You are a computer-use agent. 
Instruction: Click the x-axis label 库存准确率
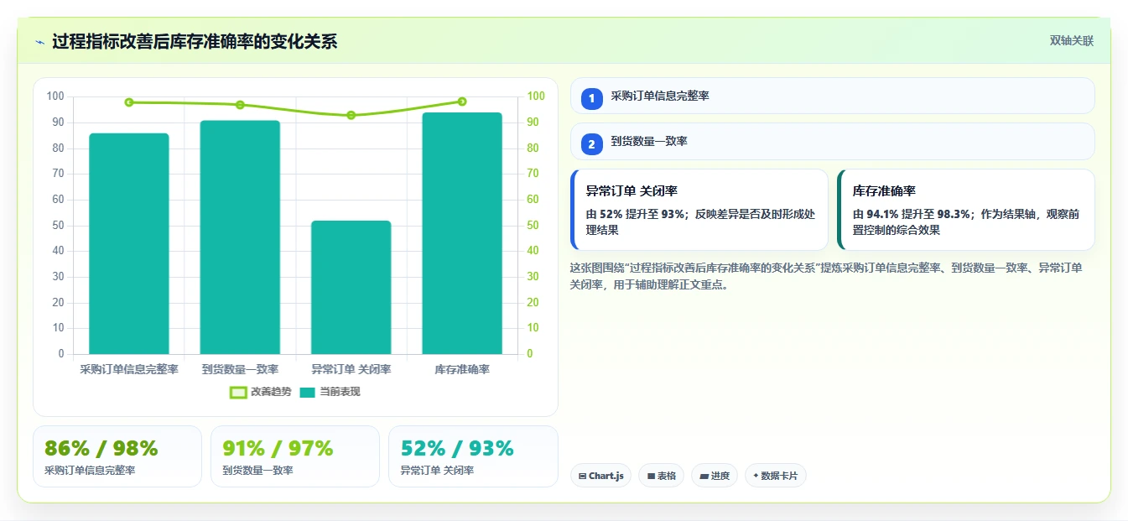(462, 369)
